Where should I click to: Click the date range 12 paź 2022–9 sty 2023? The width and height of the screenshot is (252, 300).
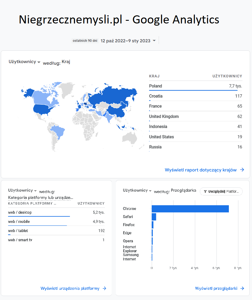click(x=125, y=41)
